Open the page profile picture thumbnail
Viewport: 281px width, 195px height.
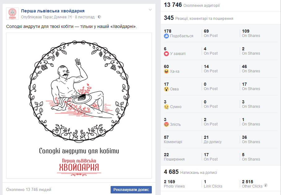[x=12, y=14]
